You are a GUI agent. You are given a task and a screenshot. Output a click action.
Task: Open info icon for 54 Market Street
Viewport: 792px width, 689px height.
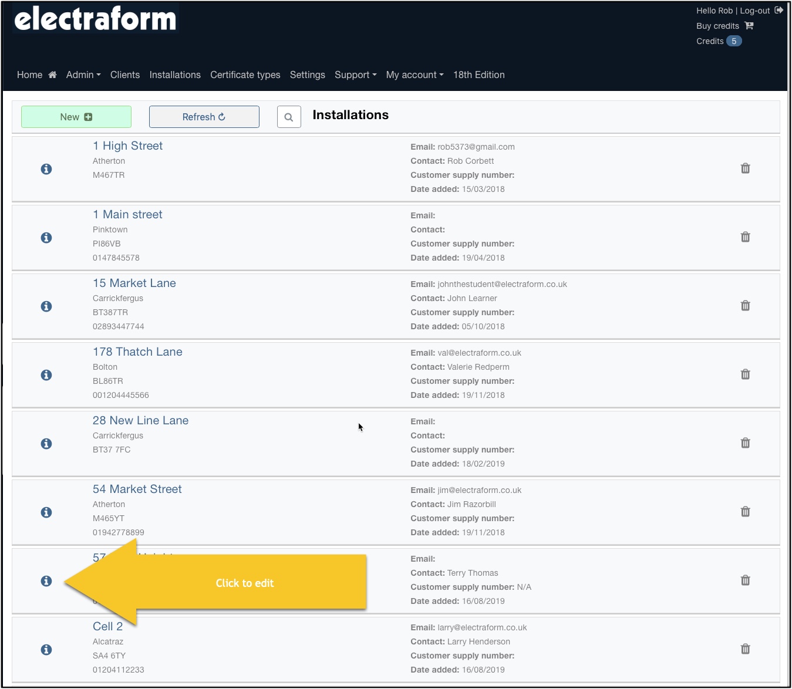[x=46, y=512]
